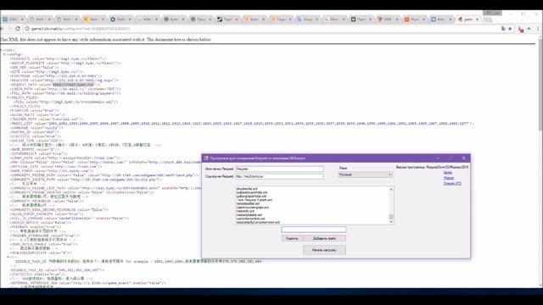The width and height of the screenshot is (543, 305).
Task: Click the Request link URL field in dialog
Action: click(279, 176)
